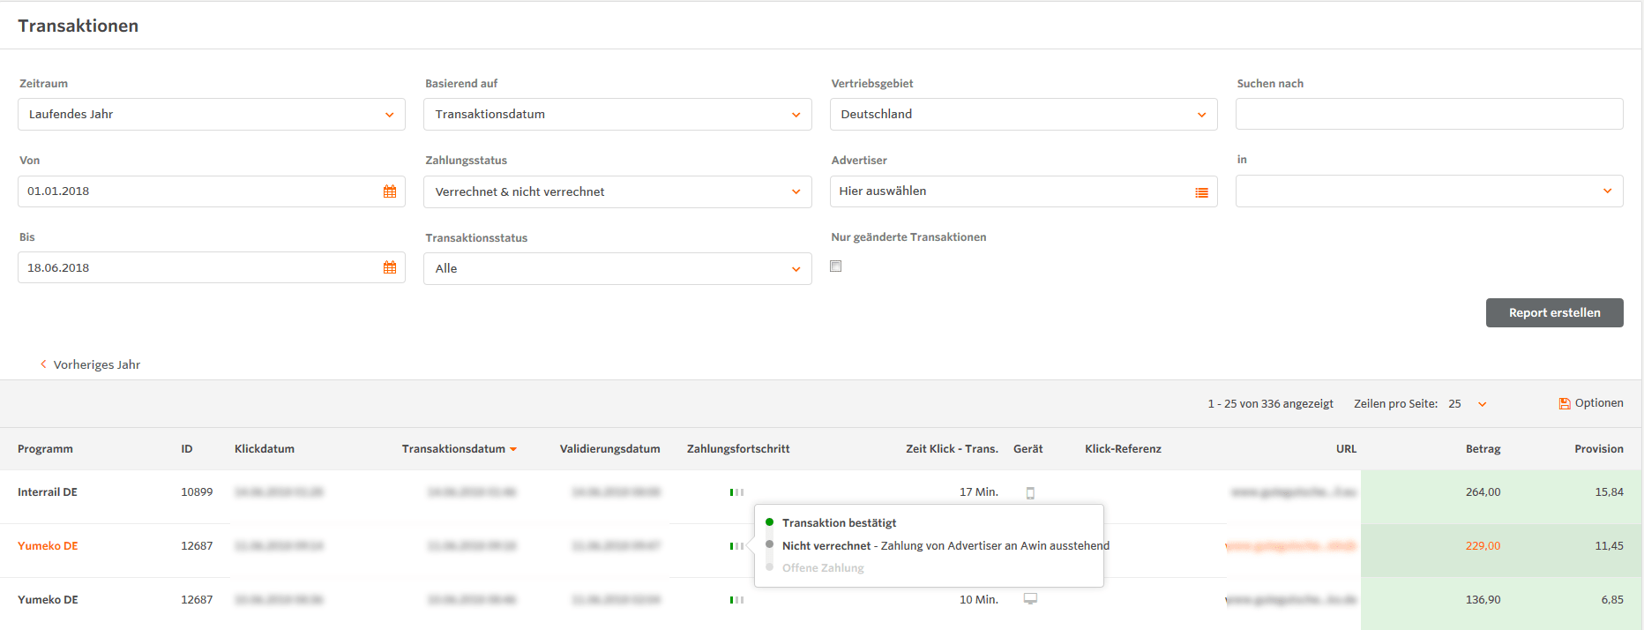Image resolution: width=1644 pixels, height=630 pixels.
Task: Open the Yumeko DE orange program link
Action: (48, 546)
